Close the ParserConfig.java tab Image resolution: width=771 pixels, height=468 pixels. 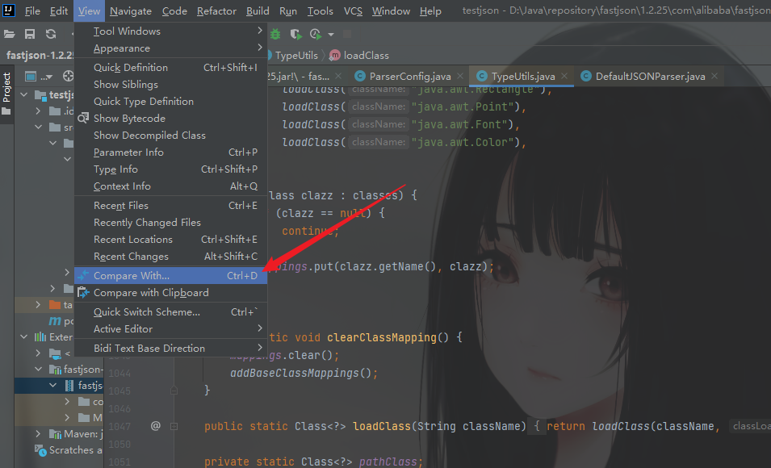[x=460, y=76]
